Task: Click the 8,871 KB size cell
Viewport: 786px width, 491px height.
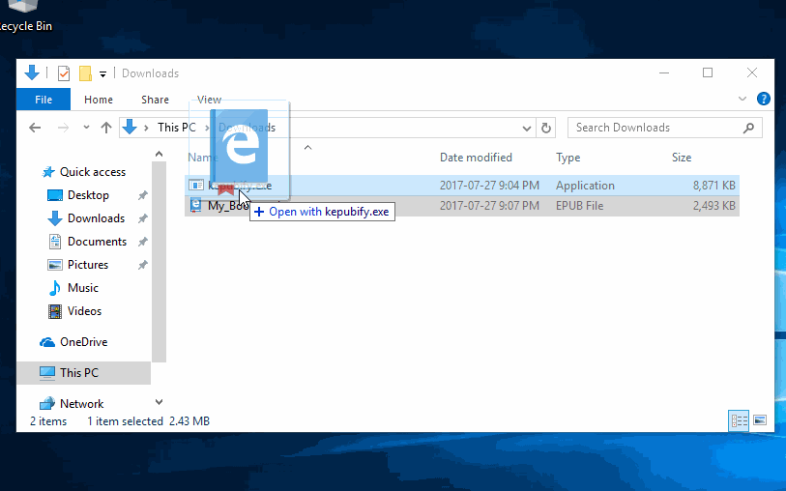Action: (x=713, y=186)
